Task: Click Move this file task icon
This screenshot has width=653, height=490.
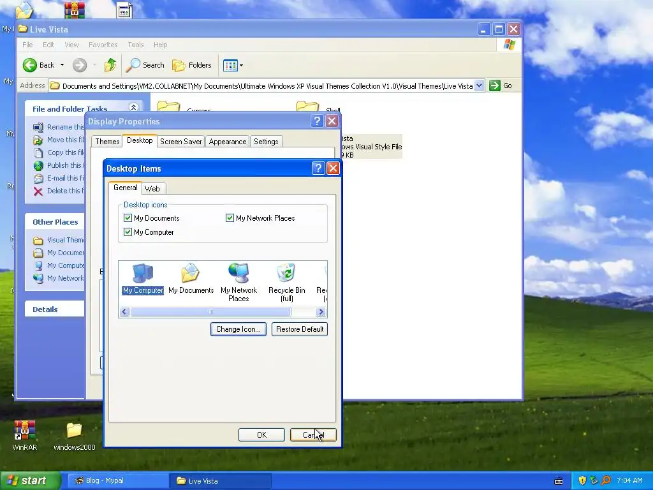Action: (x=38, y=140)
